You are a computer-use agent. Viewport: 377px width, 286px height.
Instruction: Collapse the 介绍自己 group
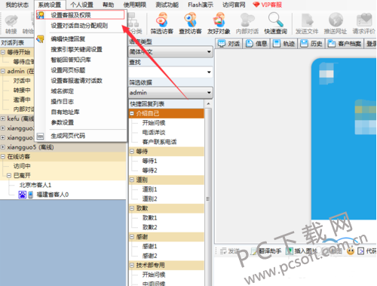coord(132,113)
